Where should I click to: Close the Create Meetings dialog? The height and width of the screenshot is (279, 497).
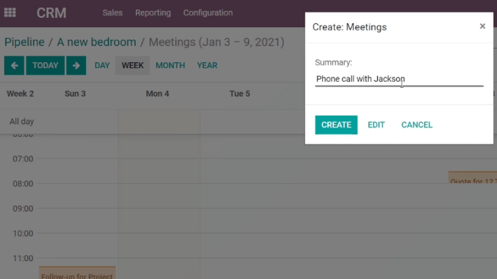click(x=482, y=26)
